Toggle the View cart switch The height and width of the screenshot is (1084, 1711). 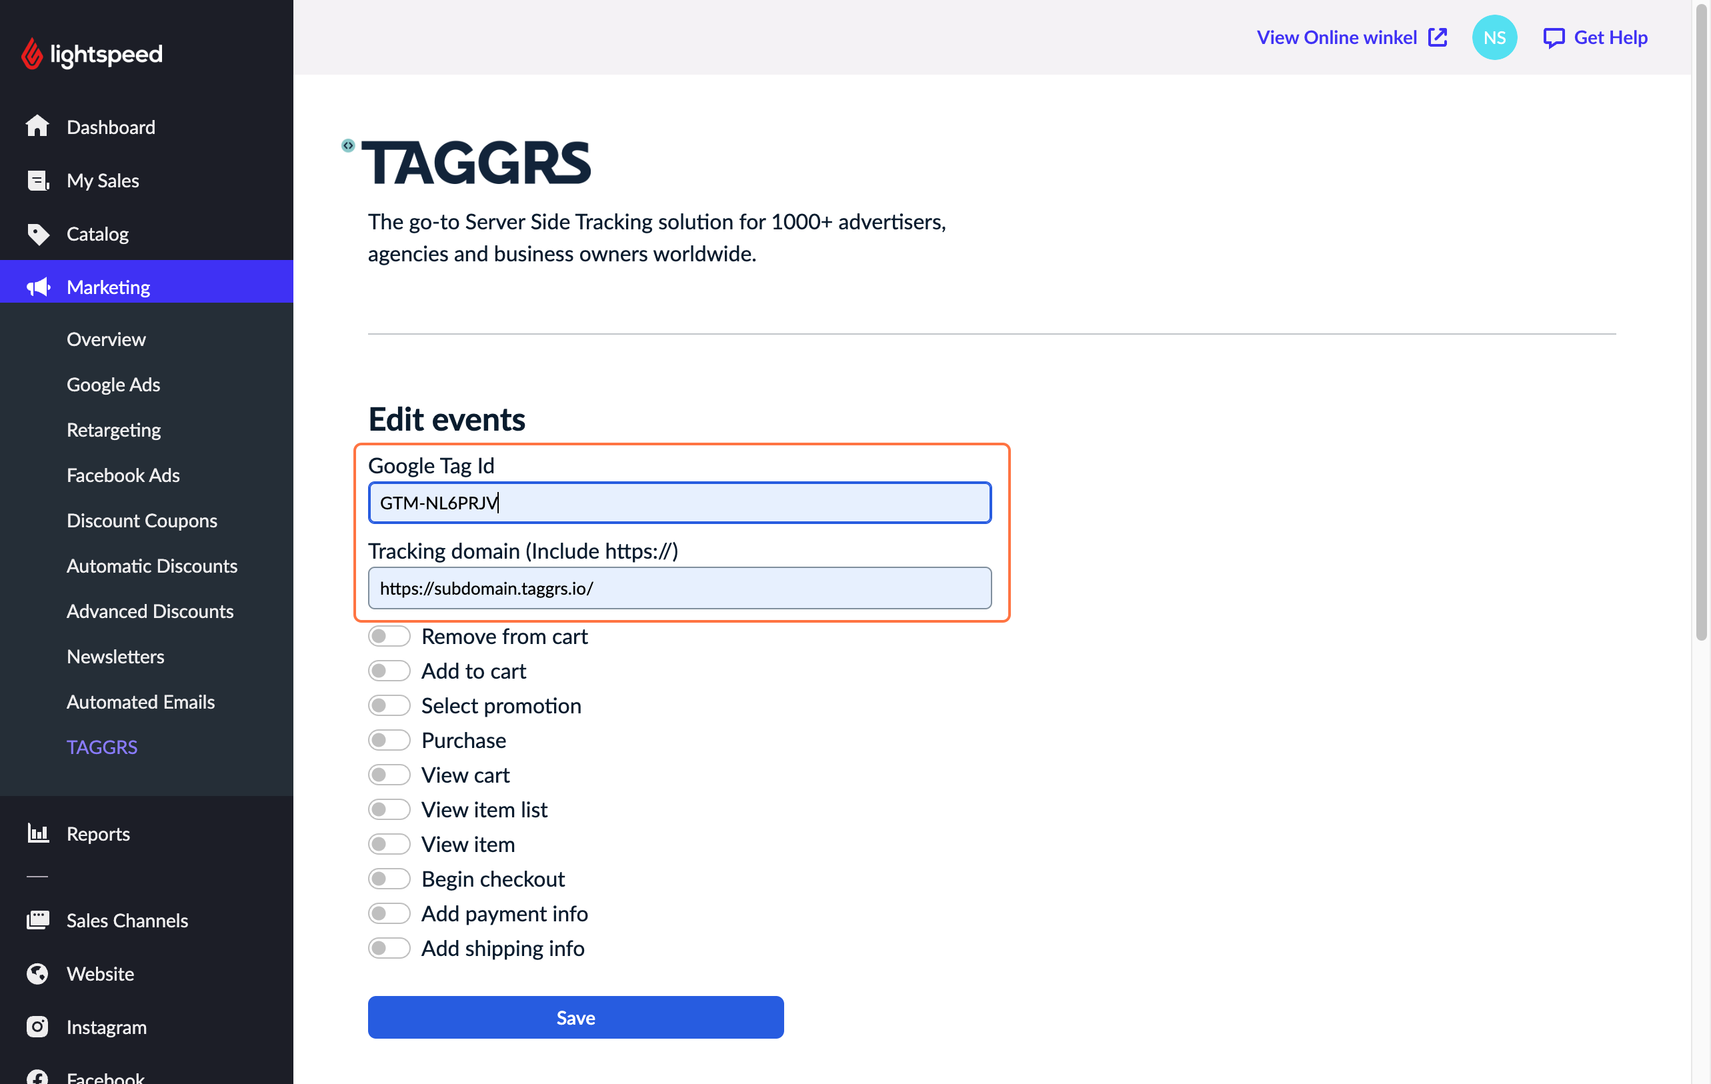tap(389, 774)
